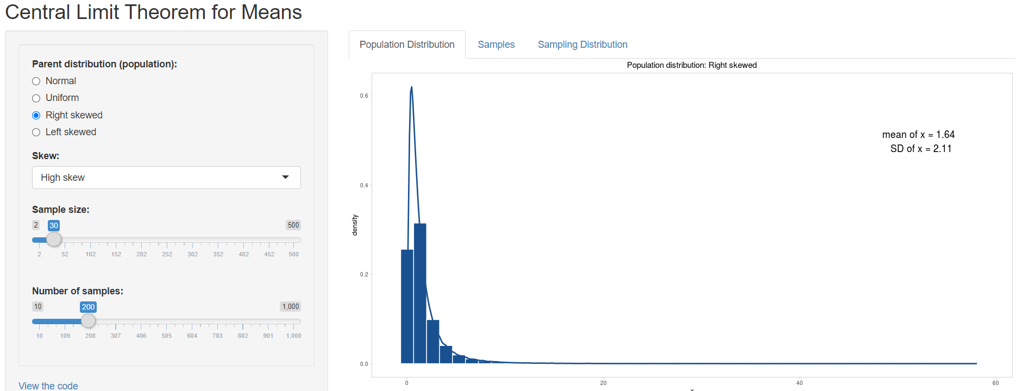
Task: Select the Right skewed radio option
Action: pos(36,115)
